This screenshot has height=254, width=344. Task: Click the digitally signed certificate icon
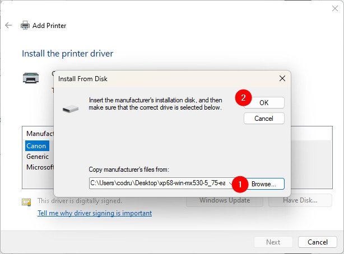(26, 202)
